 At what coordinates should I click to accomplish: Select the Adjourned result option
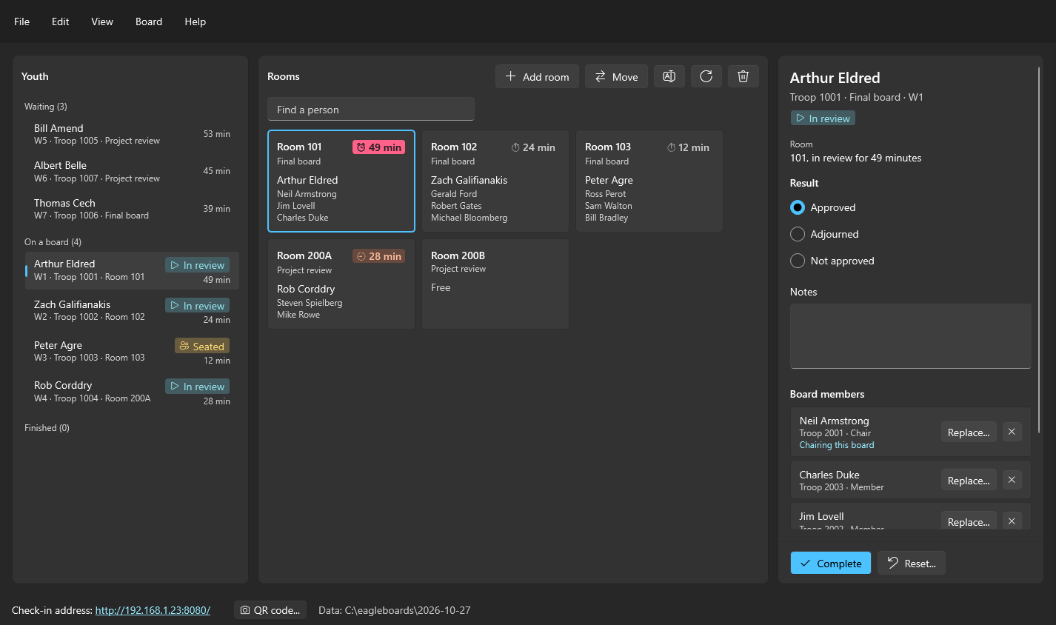(x=824, y=234)
